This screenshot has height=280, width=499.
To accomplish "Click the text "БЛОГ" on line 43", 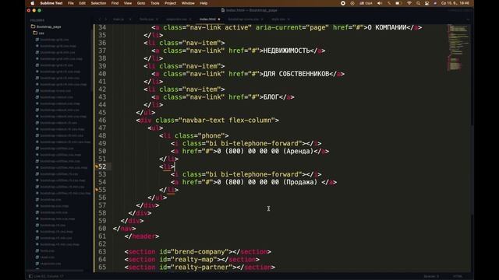I will pos(271,97).
